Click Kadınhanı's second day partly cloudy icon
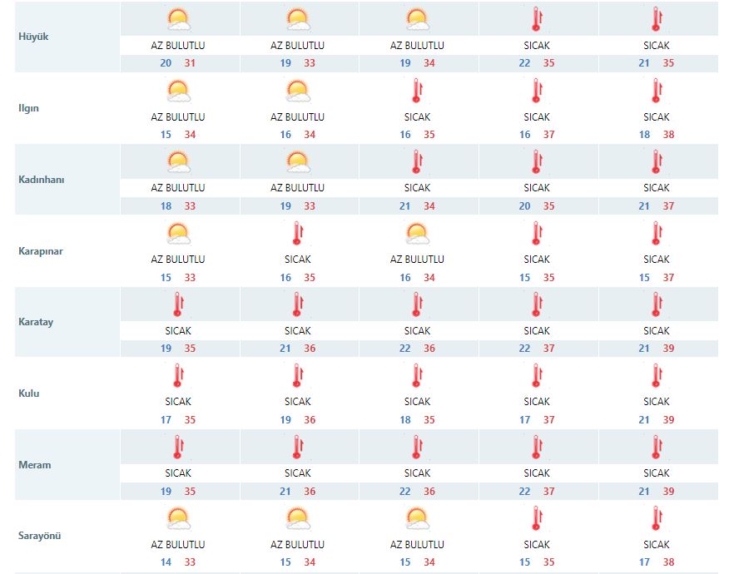 click(298, 161)
